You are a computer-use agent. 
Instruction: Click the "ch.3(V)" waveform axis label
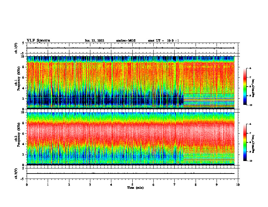click(16, 174)
